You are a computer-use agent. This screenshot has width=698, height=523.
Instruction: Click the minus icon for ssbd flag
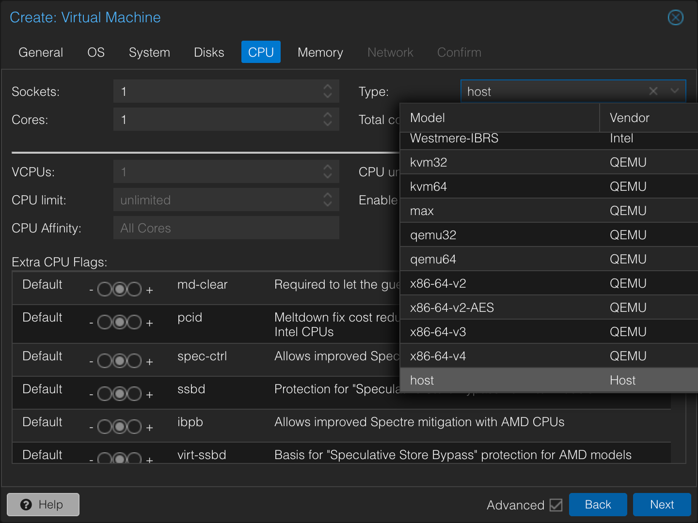tap(91, 395)
